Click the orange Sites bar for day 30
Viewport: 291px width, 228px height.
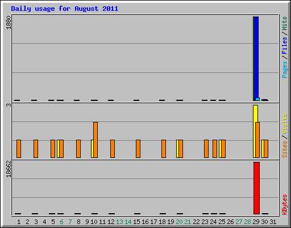266,149
